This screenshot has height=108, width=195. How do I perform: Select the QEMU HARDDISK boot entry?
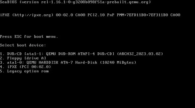68,62
